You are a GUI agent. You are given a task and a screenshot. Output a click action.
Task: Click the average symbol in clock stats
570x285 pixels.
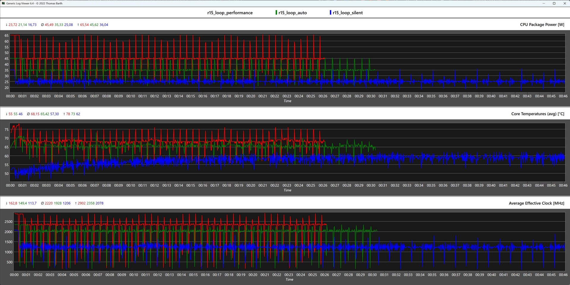[42, 203]
